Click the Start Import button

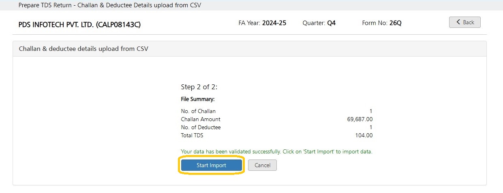(x=211, y=165)
